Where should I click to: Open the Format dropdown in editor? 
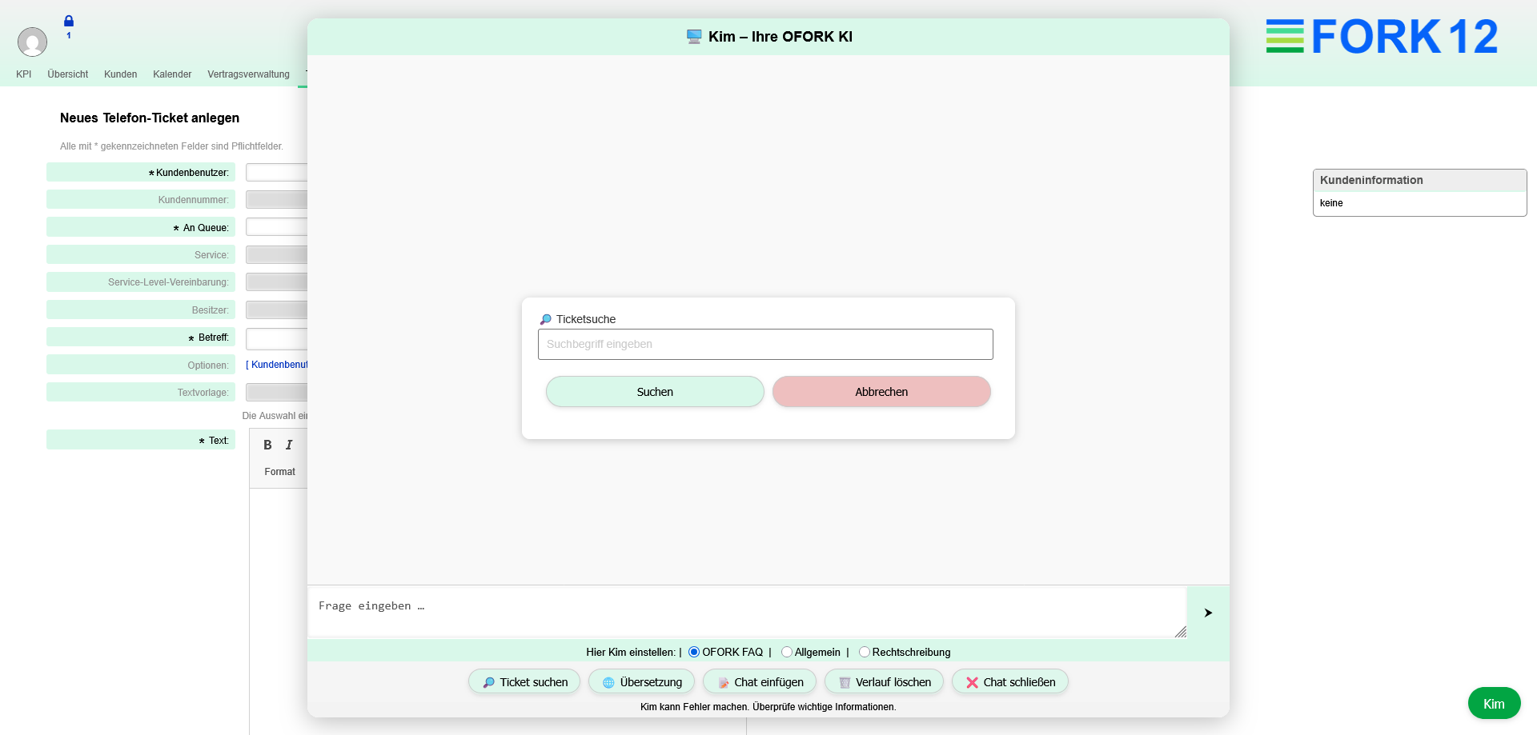pos(280,472)
